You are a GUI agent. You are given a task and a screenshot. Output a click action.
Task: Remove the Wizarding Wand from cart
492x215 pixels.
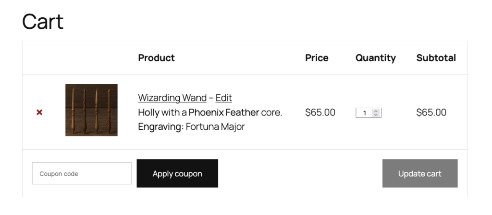click(39, 112)
